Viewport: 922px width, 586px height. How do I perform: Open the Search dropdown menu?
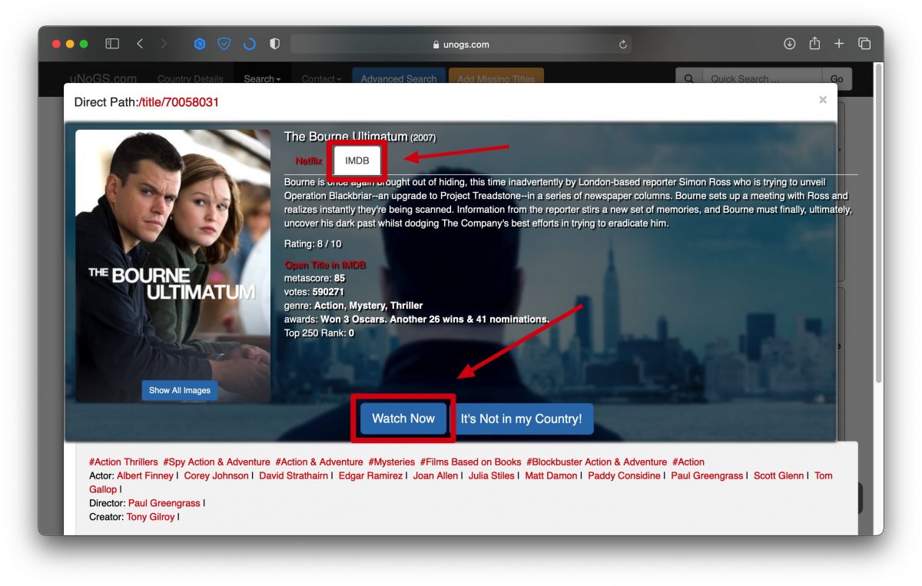point(262,78)
